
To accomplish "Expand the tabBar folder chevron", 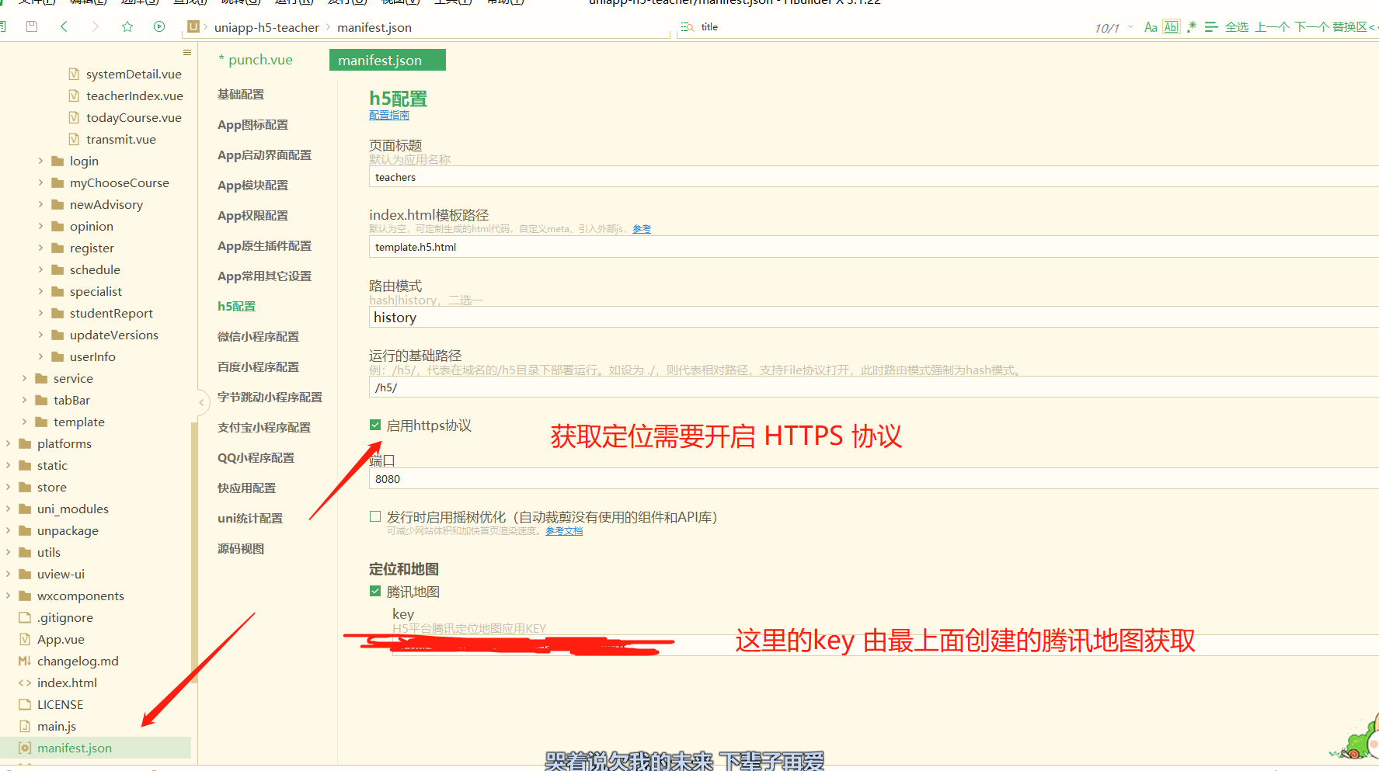I will click(x=24, y=400).
